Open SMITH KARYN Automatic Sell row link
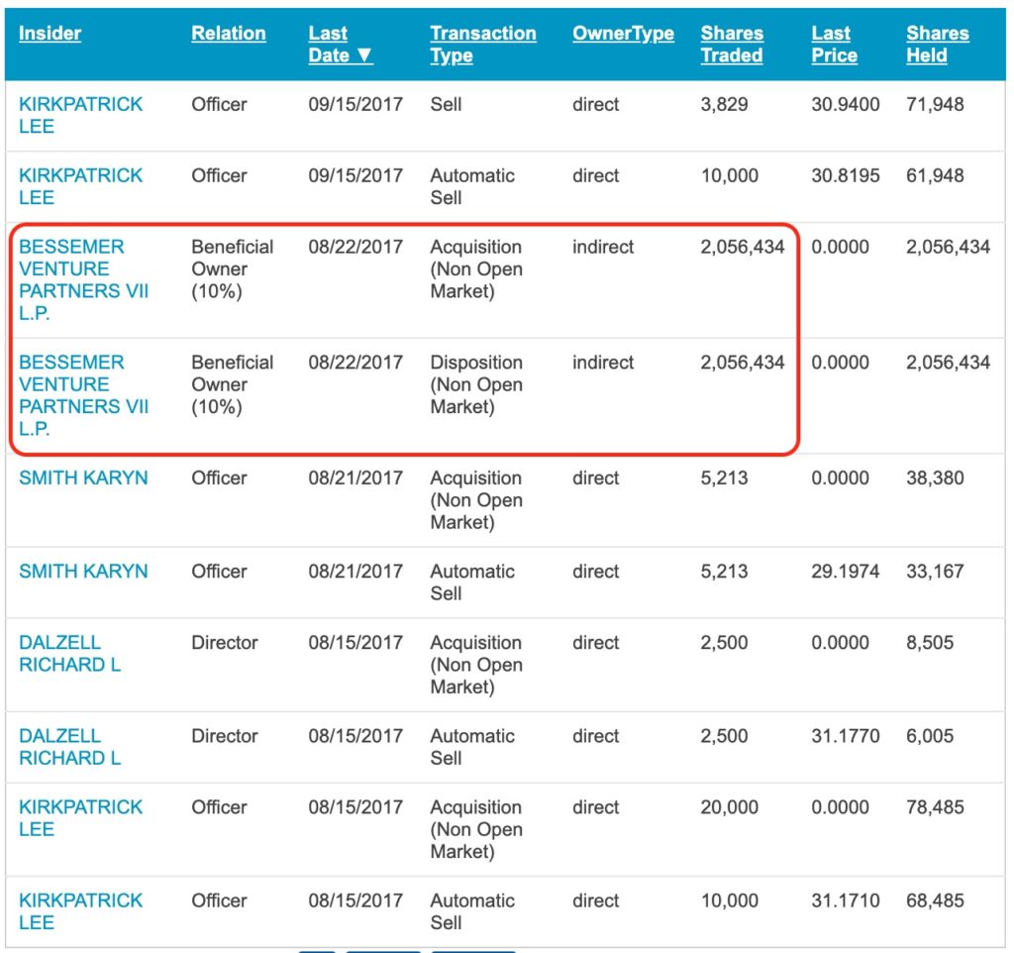Image resolution: width=1014 pixels, height=953 pixels. coord(83,571)
